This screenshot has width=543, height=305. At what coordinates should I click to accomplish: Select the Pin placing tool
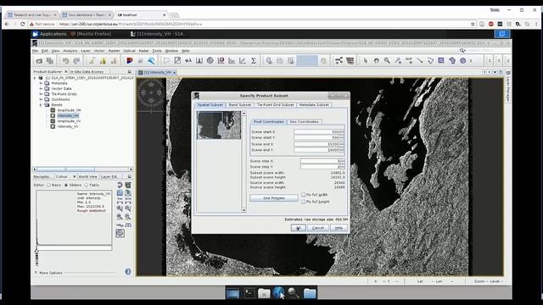(x=398, y=61)
